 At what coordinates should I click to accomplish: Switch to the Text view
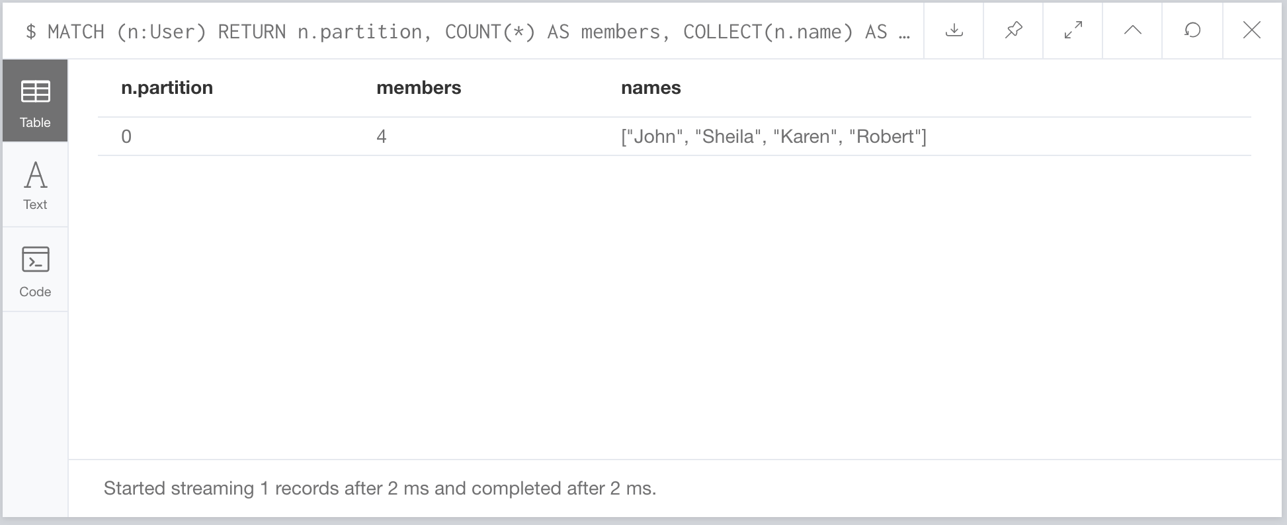tap(35, 186)
